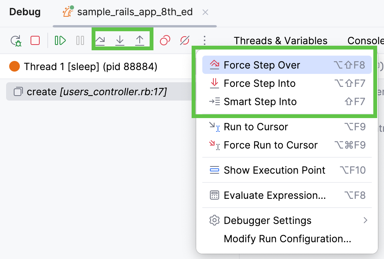Click the Evaluate Expression calculator icon
This screenshot has width=384, height=259.
tap(215, 195)
